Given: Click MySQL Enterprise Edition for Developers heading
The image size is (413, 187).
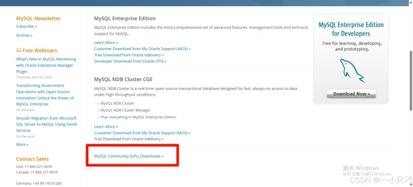Looking at the screenshot, I should click(351, 29).
